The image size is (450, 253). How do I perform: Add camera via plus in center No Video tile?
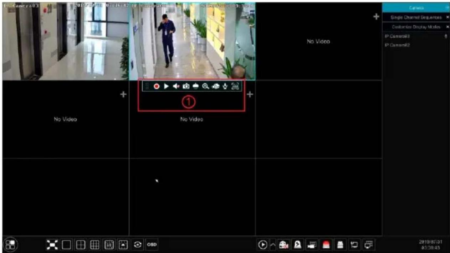tap(250, 95)
